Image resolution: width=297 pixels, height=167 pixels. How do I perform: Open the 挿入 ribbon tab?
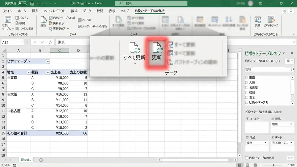pyautogui.click(x=35, y=11)
